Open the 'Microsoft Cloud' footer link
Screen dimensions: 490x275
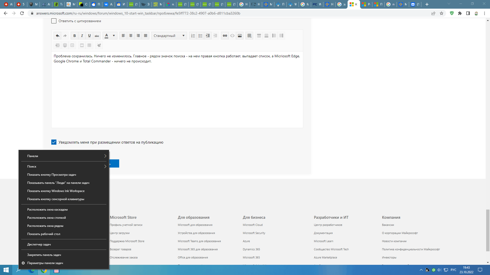click(x=253, y=225)
